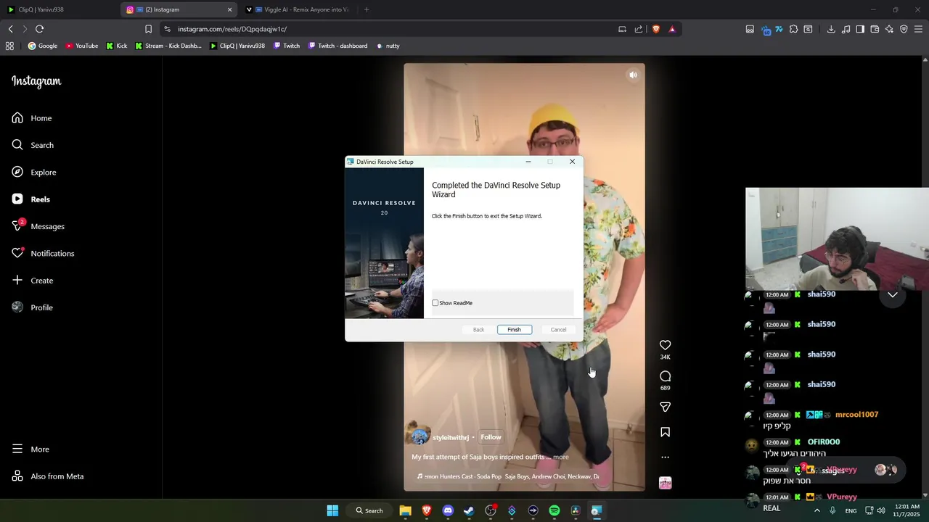Reload the page

click(40, 29)
